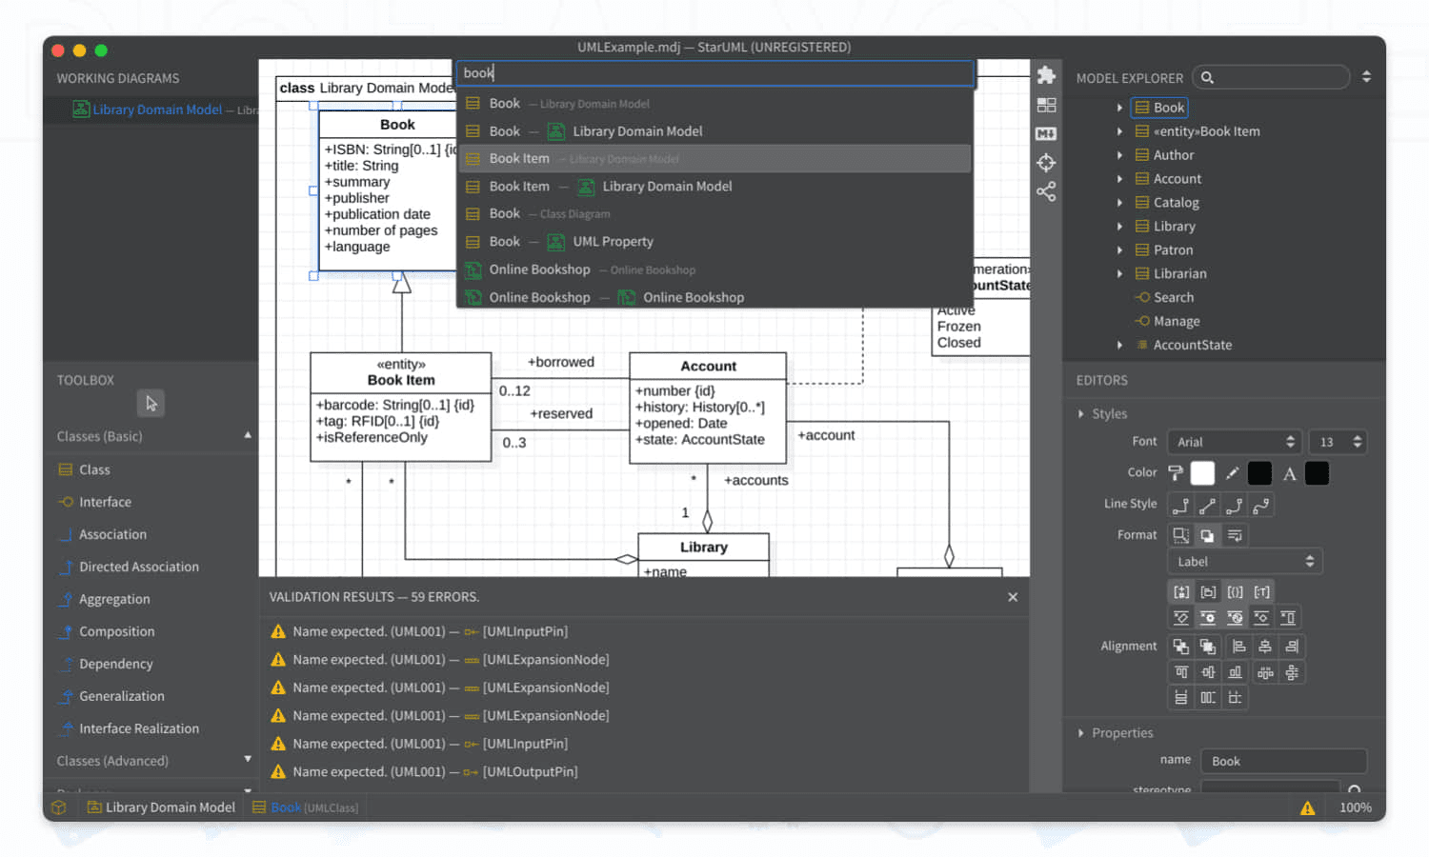Collapse the Styles section in Editors
Viewport: 1429px width, 857px height.
(x=1081, y=414)
